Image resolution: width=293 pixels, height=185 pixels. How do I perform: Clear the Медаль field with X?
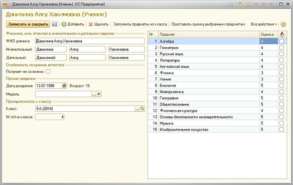click(99, 94)
